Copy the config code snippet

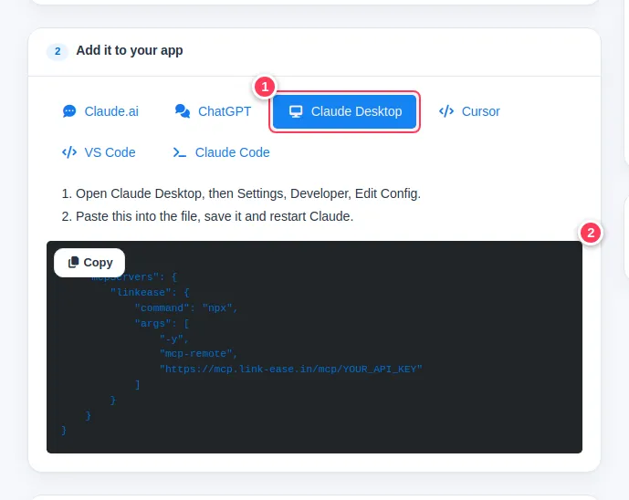click(x=89, y=263)
